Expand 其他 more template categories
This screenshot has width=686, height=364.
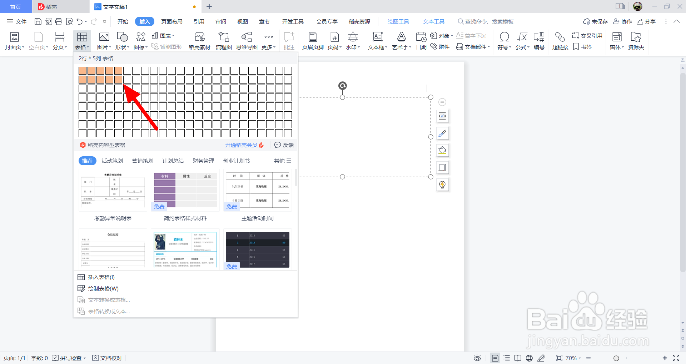283,161
